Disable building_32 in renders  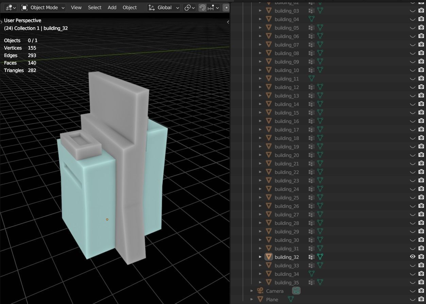click(x=421, y=257)
